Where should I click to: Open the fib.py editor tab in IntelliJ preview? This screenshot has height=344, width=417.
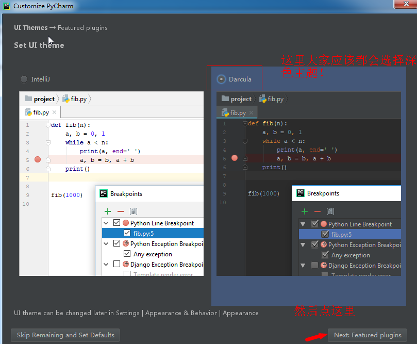(40, 112)
